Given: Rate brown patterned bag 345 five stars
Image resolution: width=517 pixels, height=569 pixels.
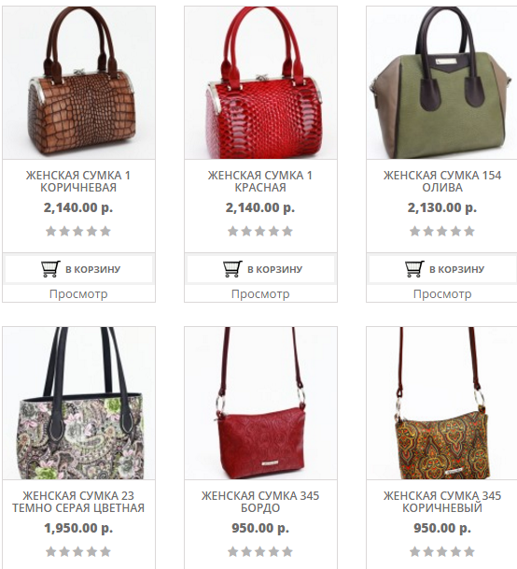Looking at the screenshot, I should pos(469,552).
